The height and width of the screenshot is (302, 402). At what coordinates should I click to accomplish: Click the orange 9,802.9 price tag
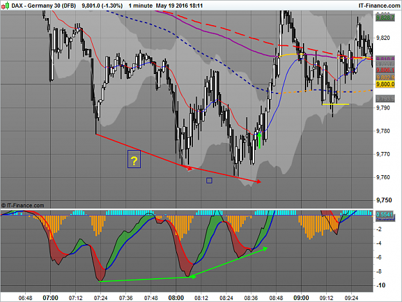[x=385, y=77]
